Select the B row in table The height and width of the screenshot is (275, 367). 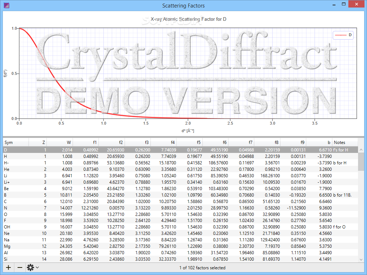181,195
